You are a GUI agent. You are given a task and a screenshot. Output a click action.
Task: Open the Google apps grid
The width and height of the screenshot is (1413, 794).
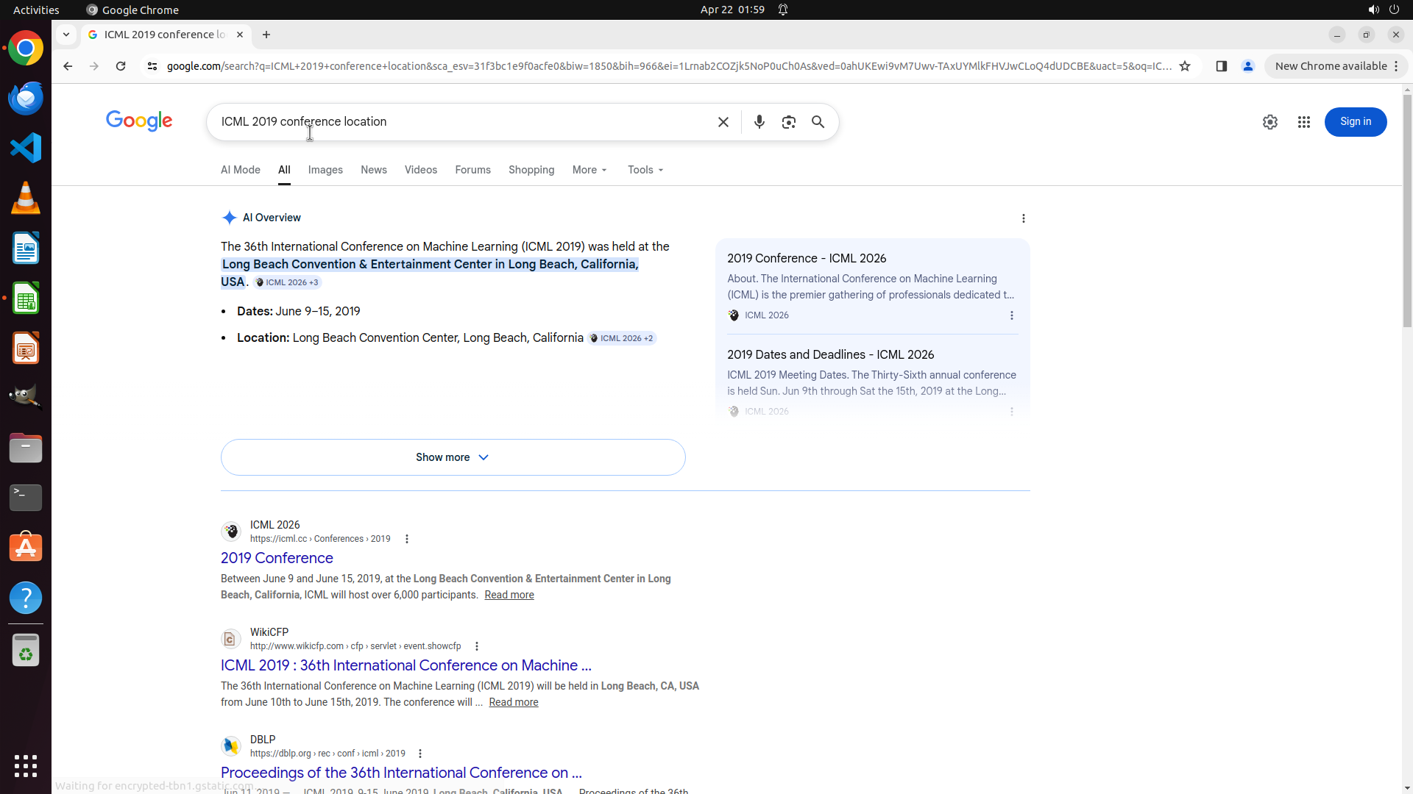coord(1303,122)
